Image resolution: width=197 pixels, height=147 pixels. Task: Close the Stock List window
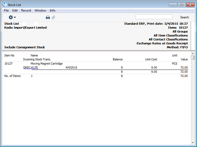point(190,5)
